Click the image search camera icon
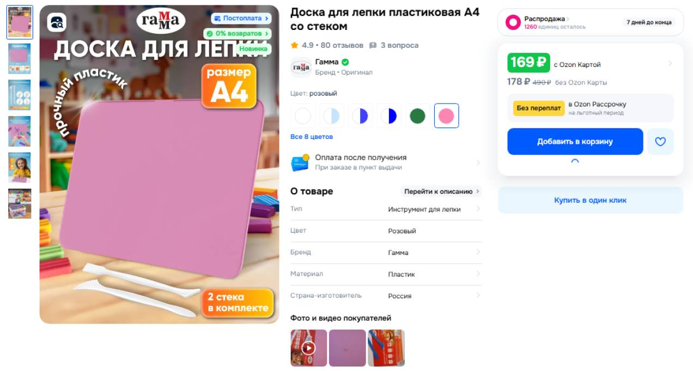The height and width of the screenshot is (371, 693). (57, 22)
